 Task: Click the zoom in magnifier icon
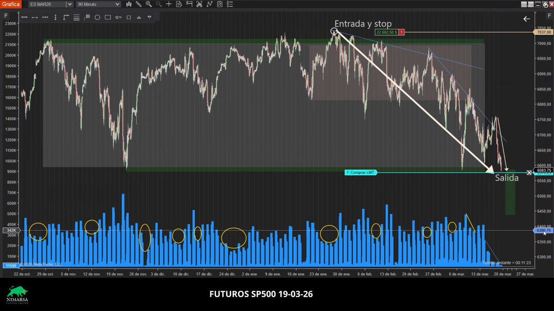(149, 4)
